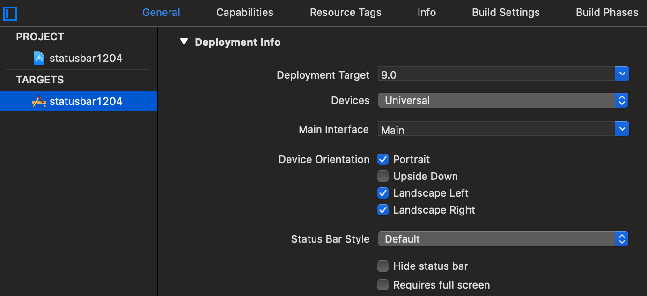Viewport: 647px width, 296px height.
Task: Click the PROJECT section header
Action: pyautogui.click(x=40, y=37)
